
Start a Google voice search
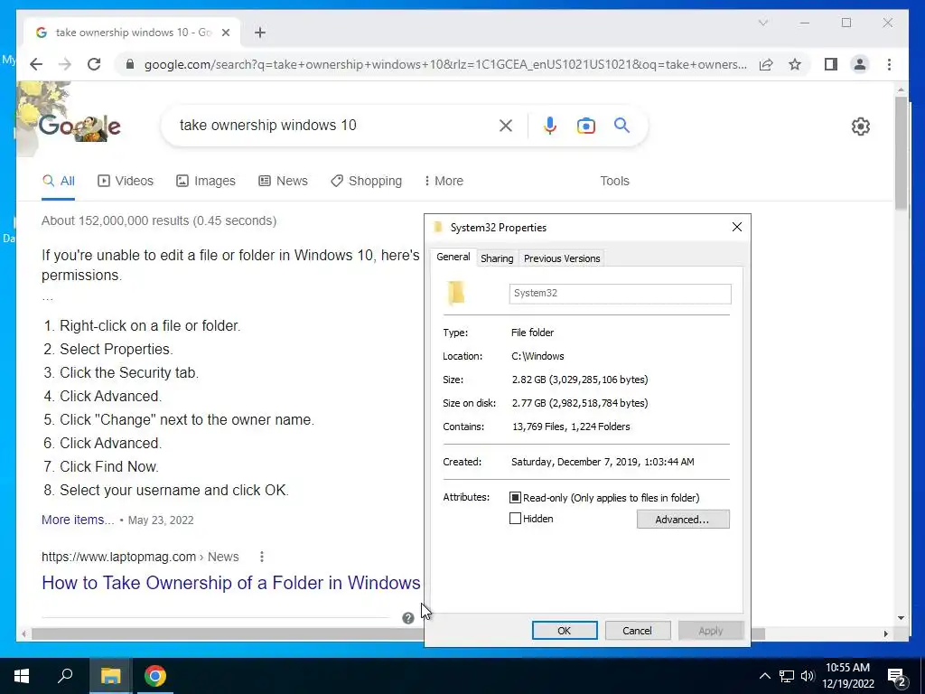(550, 125)
